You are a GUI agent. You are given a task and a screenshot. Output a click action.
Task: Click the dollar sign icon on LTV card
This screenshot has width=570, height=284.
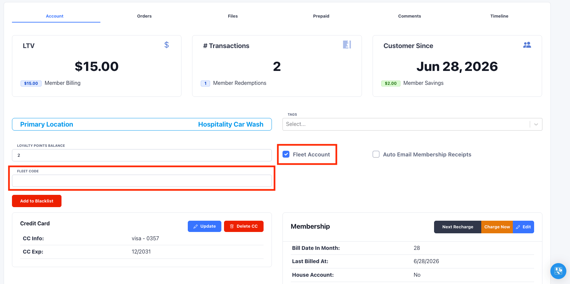point(167,45)
